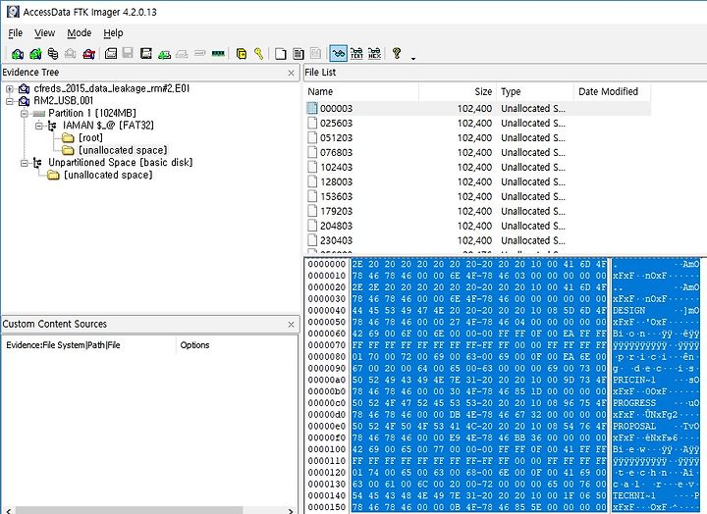
Task: Sort the file list by Name column
Action: [361, 91]
